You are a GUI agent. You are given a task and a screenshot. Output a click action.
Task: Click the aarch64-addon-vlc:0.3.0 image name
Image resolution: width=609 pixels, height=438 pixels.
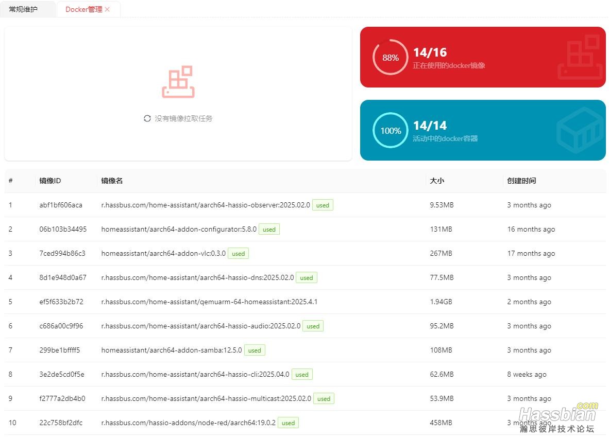pyautogui.click(x=163, y=253)
